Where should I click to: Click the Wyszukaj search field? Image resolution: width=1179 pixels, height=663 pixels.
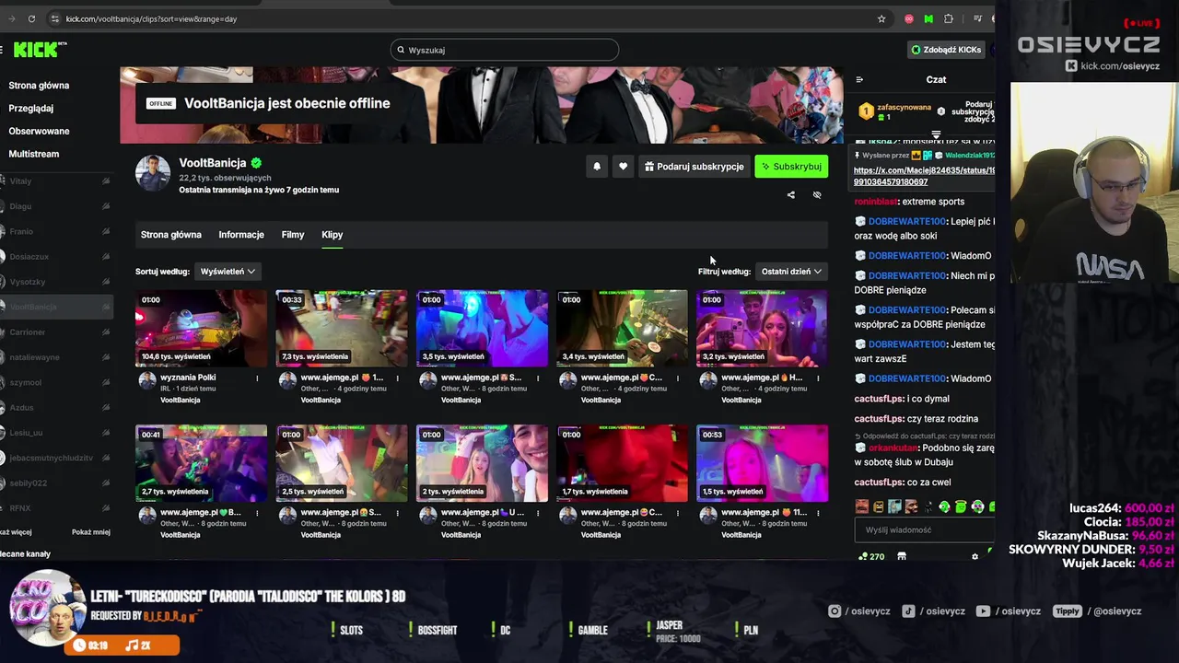tap(504, 50)
